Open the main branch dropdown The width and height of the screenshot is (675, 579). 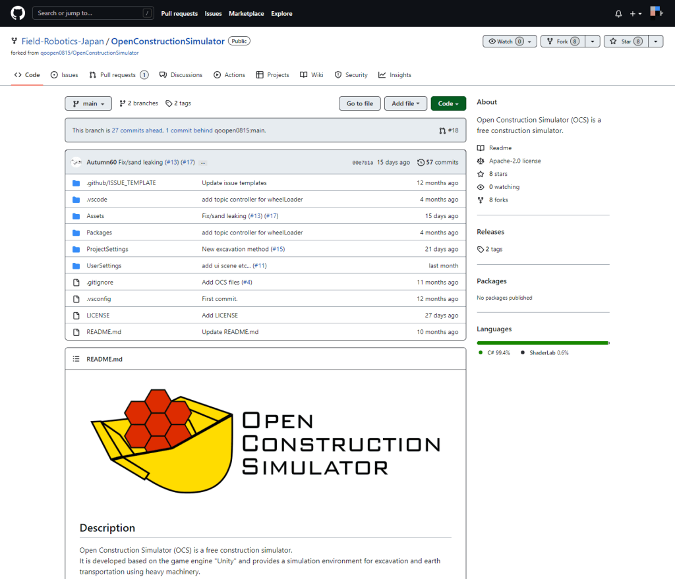pyautogui.click(x=88, y=103)
